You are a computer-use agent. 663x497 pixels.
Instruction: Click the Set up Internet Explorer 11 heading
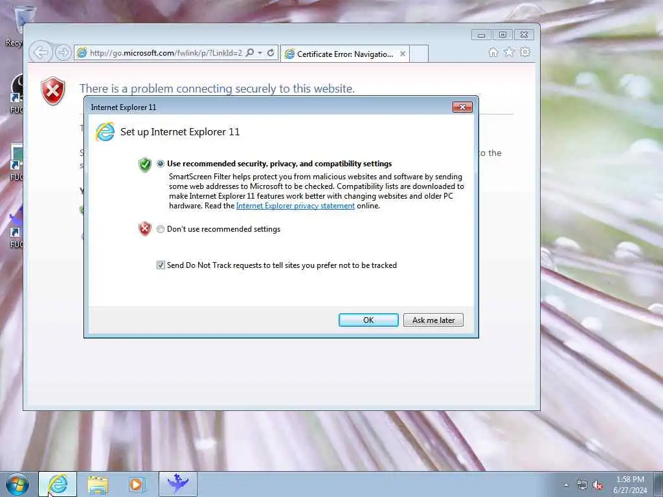click(180, 132)
